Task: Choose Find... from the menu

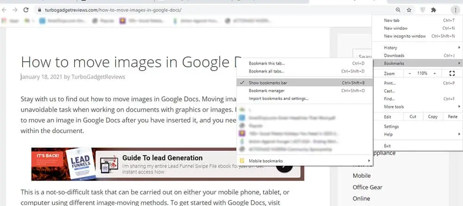Action: 417,99
